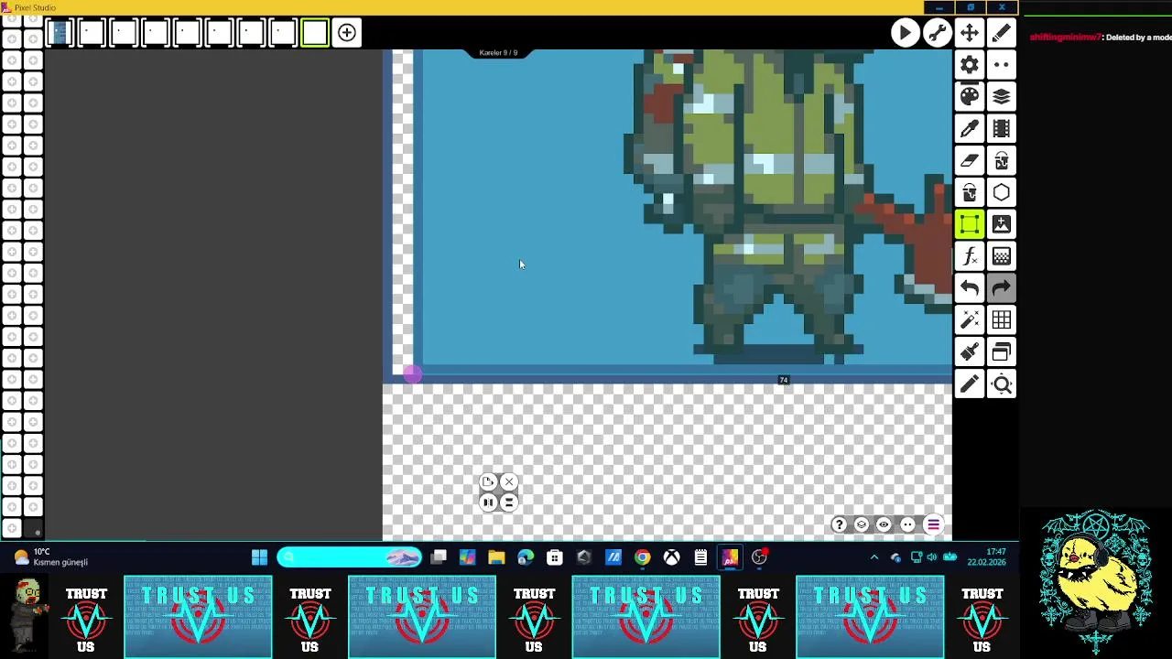Open the two-dots brush size option
The width and height of the screenshot is (1172, 659).
[x=1001, y=65]
